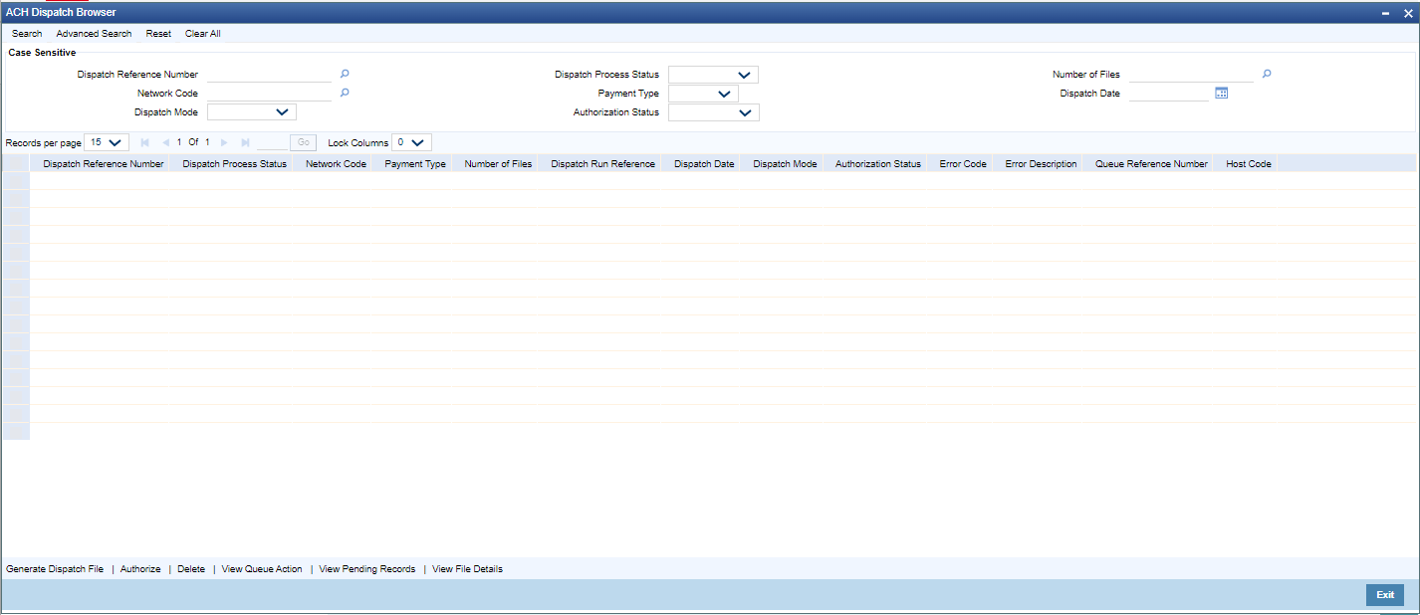Click the Authorize action

pyautogui.click(x=140, y=569)
